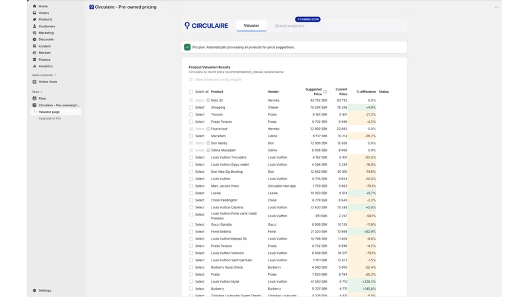
Task: Expand the Sales channels section
Action: pos(44,75)
